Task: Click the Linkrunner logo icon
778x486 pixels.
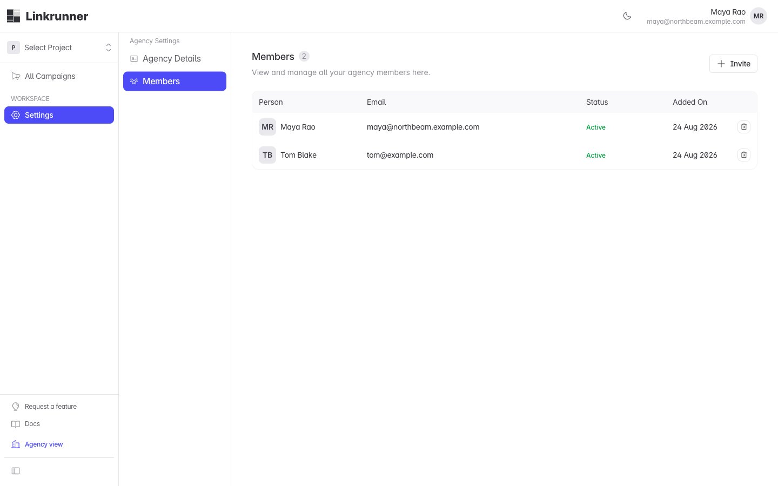Action: pyautogui.click(x=14, y=16)
